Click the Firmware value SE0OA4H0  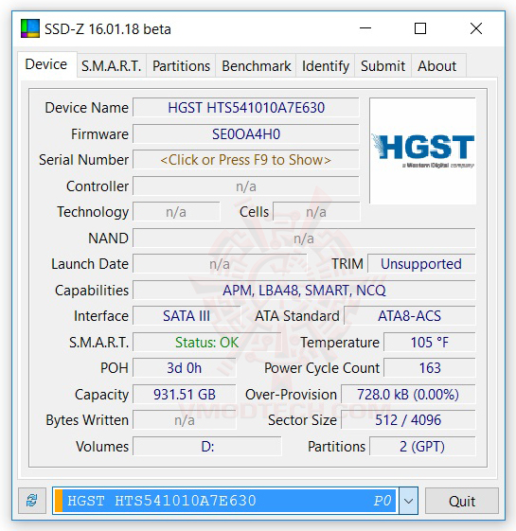pos(246,134)
